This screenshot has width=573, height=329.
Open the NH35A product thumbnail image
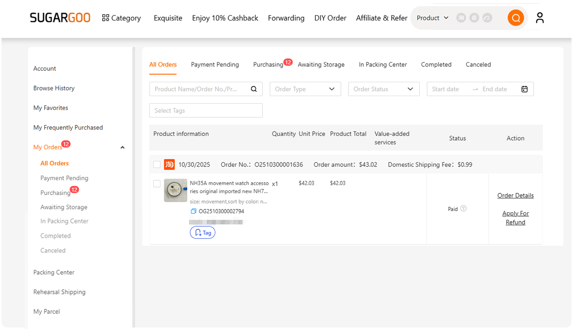pyautogui.click(x=175, y=190)
